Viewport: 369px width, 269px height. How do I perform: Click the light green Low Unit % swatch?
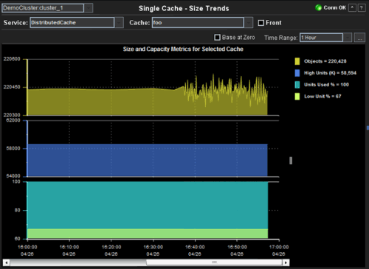297,97
